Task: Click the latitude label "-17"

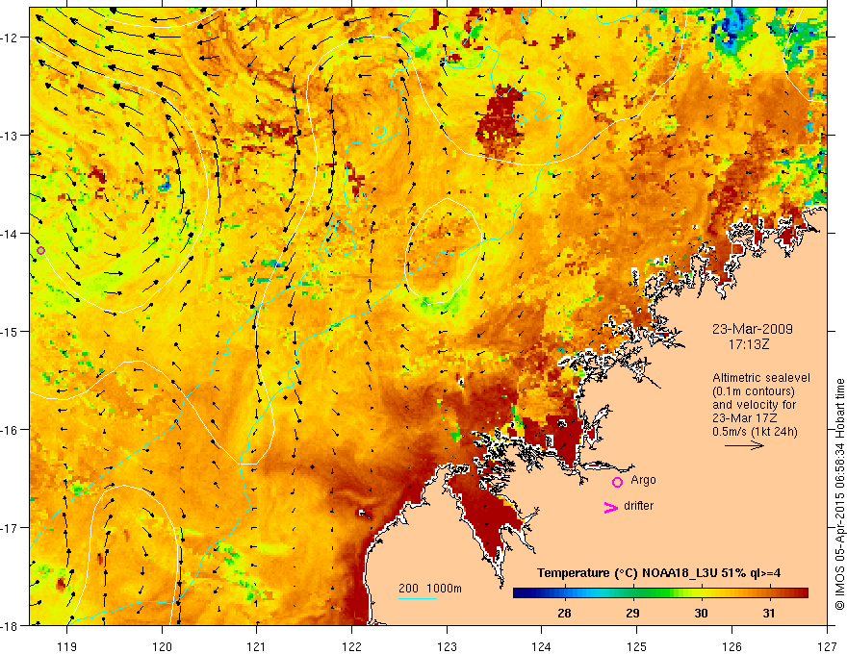Action: pyautogui.click(x=10, y=528)
